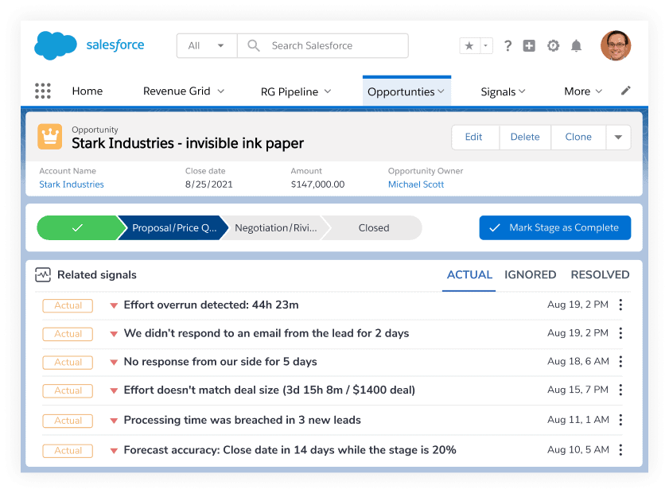This screenshot has height=493, width=669.
Task: Click the Salesforce cloud logo
Action: pos(56,45)
